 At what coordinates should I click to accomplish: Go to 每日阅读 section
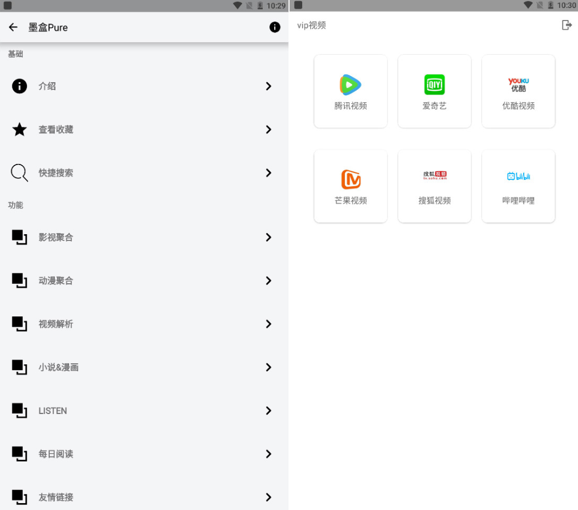[56, 454]
